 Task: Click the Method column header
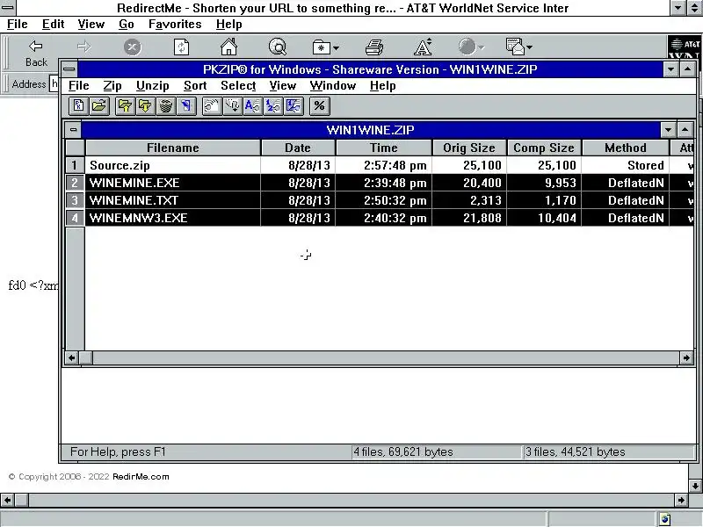[x=626, y=148]
